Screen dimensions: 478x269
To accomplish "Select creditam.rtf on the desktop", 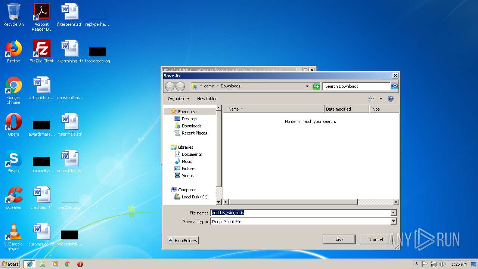I will click(x=41, y=198).
